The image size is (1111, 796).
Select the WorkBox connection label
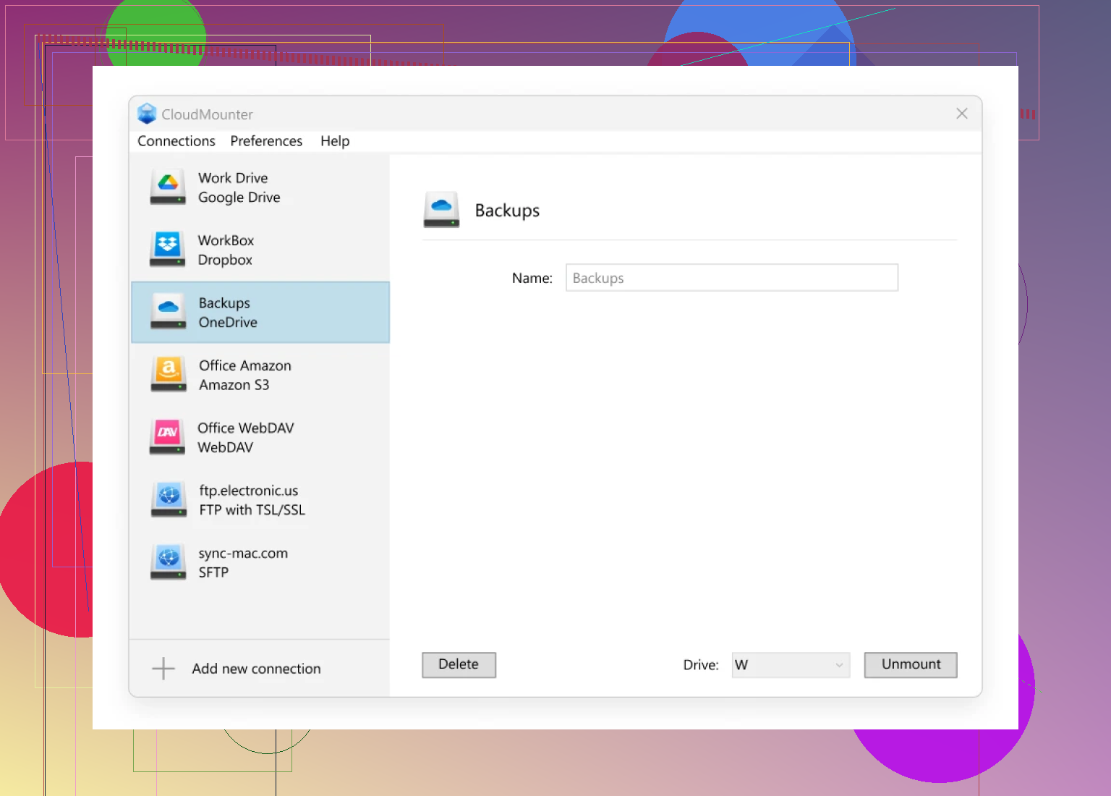coord(226,240)
